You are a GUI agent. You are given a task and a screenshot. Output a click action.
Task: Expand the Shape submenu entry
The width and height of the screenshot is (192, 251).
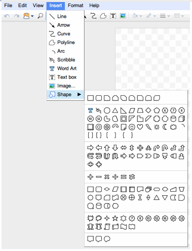point(65,94)
